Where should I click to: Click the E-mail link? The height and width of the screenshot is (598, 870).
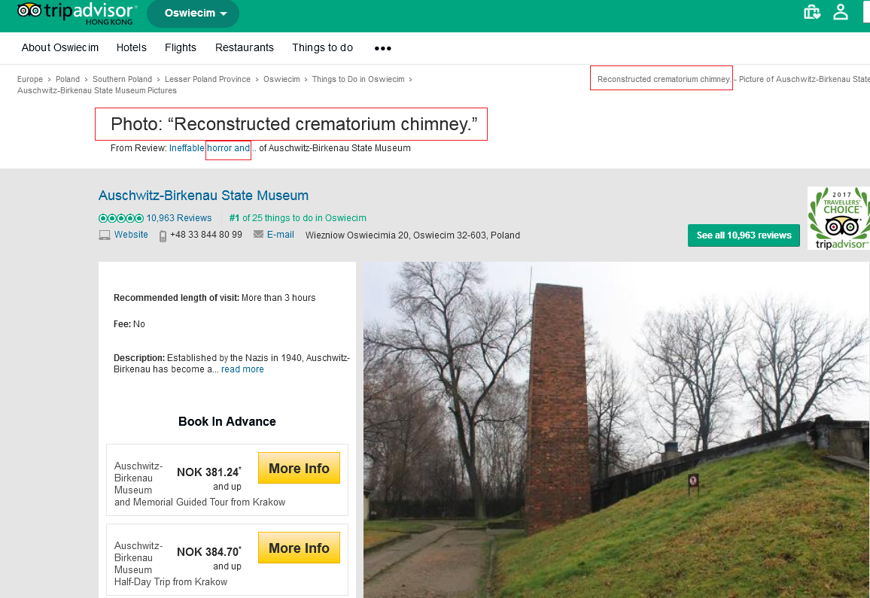pos(280,235)
